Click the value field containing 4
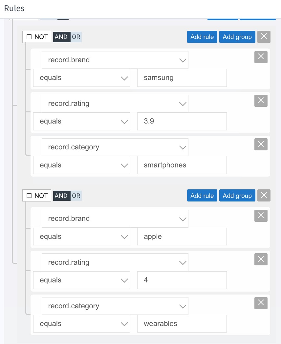This screenshot has width=281, height=344. click(182, 280)
